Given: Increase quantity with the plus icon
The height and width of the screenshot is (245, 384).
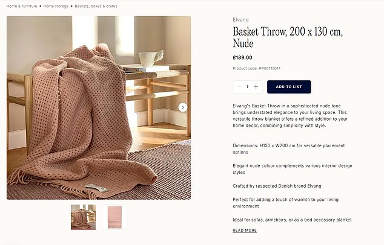Looking at the screenshot, I should (256, 87).
